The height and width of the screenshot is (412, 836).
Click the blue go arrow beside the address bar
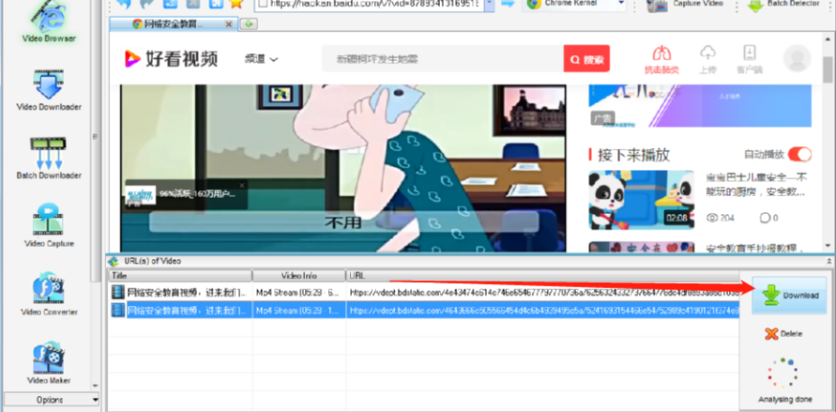[509, 5]
